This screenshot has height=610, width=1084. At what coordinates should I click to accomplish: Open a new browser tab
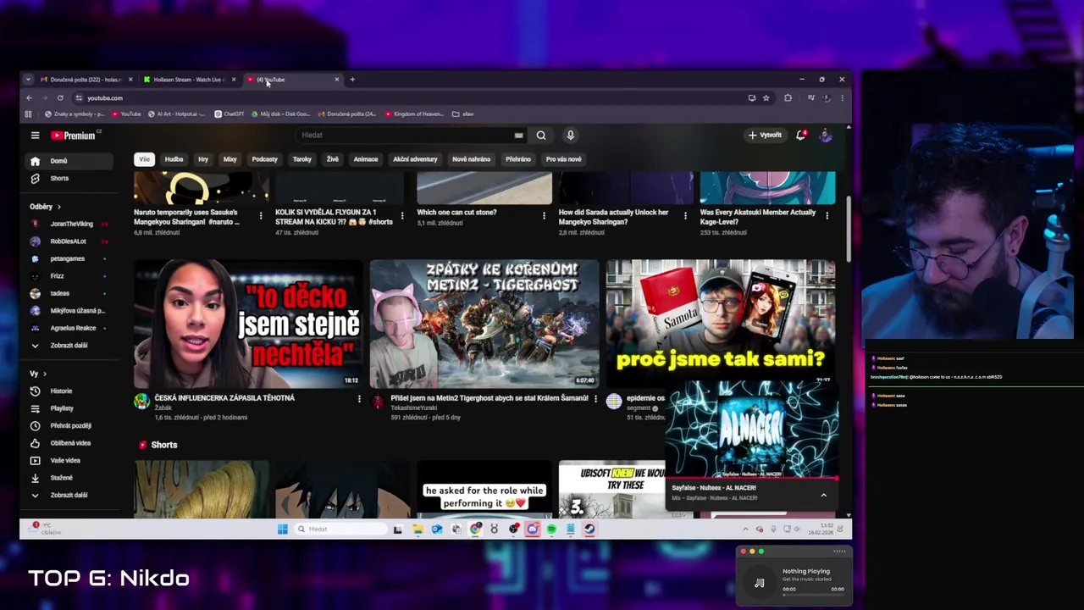click(352, 80)
